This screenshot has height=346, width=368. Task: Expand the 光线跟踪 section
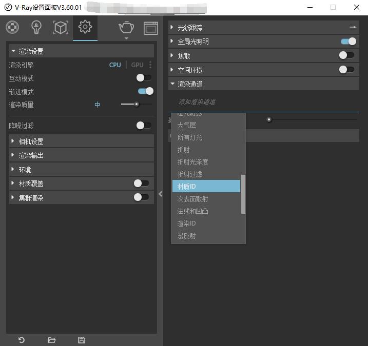190,28
